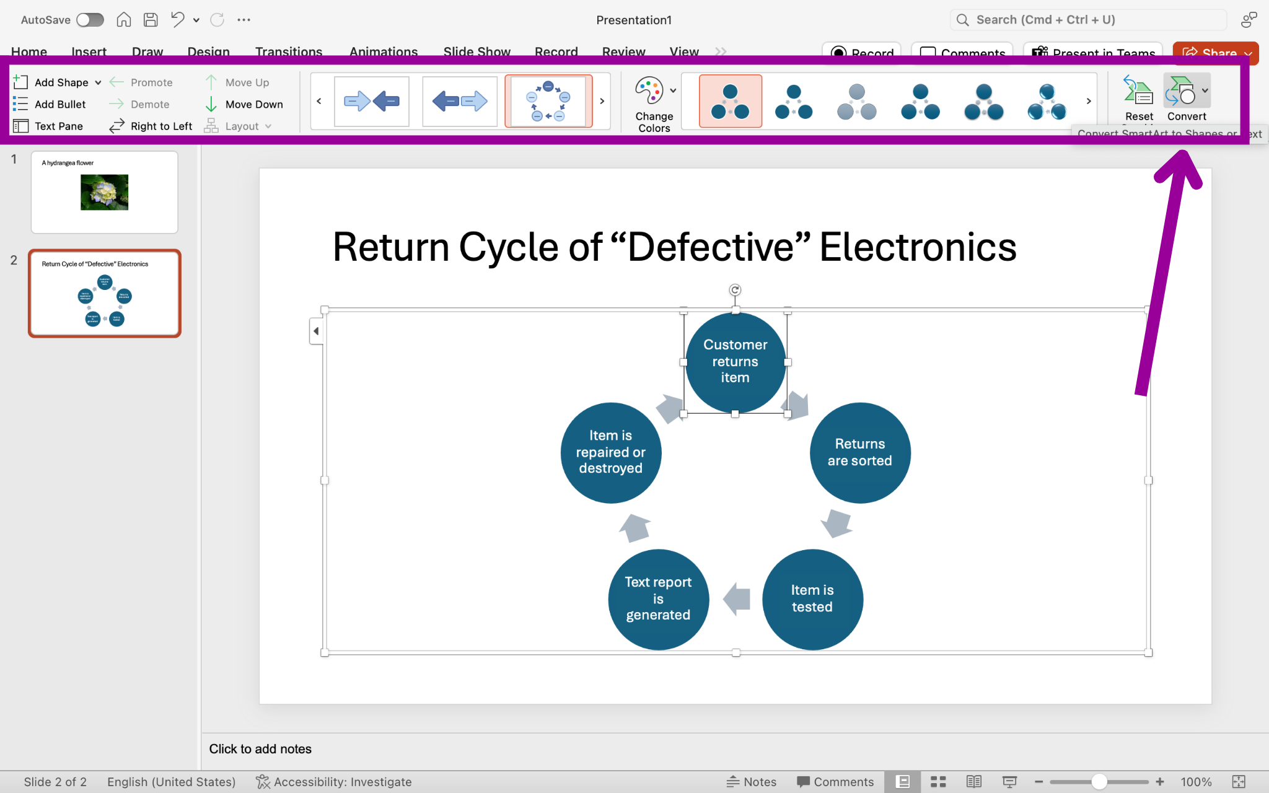Expand the Convert dropdown arrow
The image size is (1269, 793).
pos(1205,90)
